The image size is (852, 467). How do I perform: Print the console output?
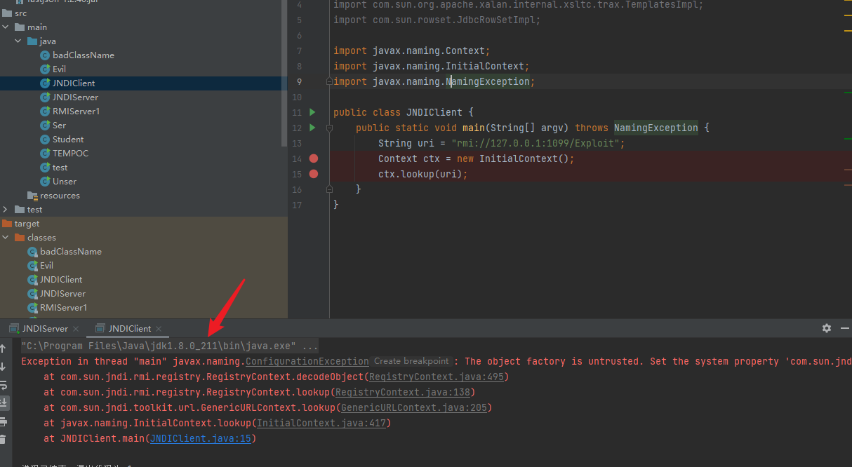[x=3, y=421]
